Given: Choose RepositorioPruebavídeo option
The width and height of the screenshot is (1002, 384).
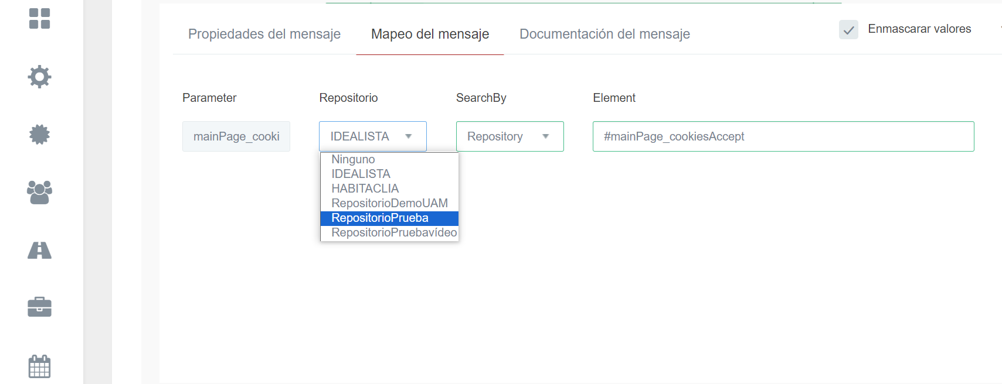Looking at the screenshot, I should point(394,232).
